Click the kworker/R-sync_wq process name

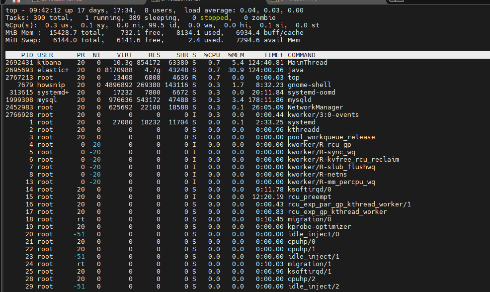[x=321, y=152]
